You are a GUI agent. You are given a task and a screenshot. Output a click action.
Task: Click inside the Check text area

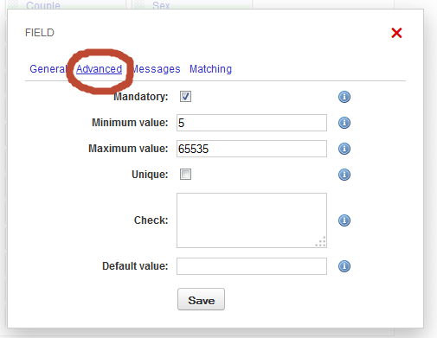pyautogui.click(x=252, y=220)
